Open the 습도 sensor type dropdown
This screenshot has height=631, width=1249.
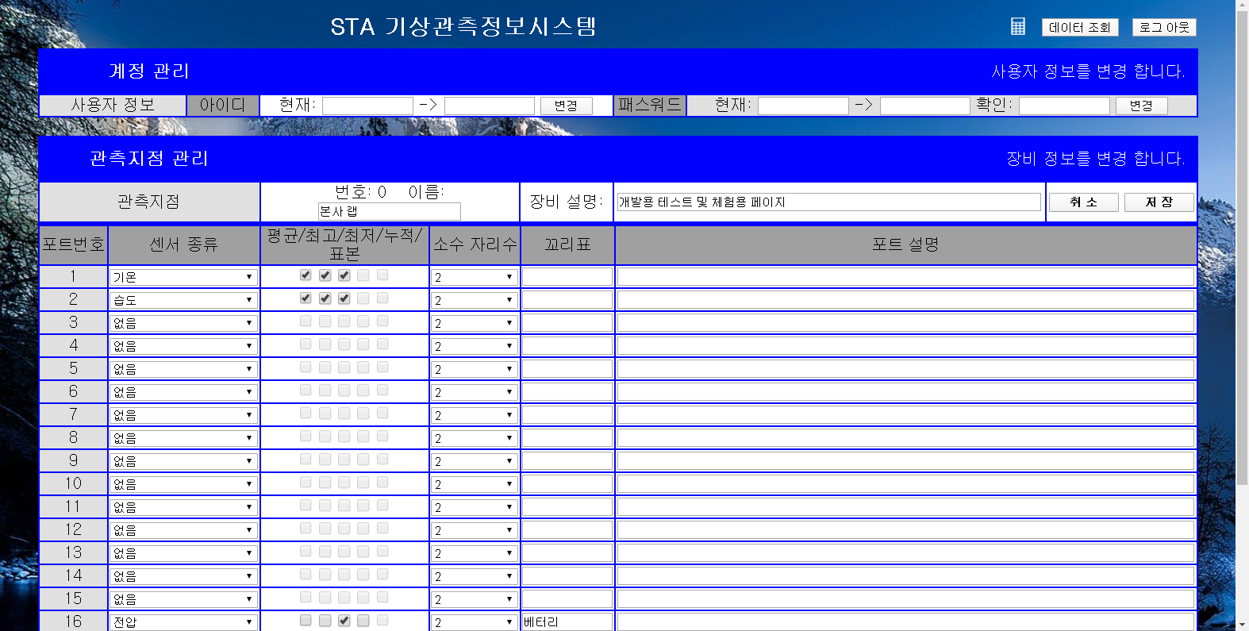(183, 300)
